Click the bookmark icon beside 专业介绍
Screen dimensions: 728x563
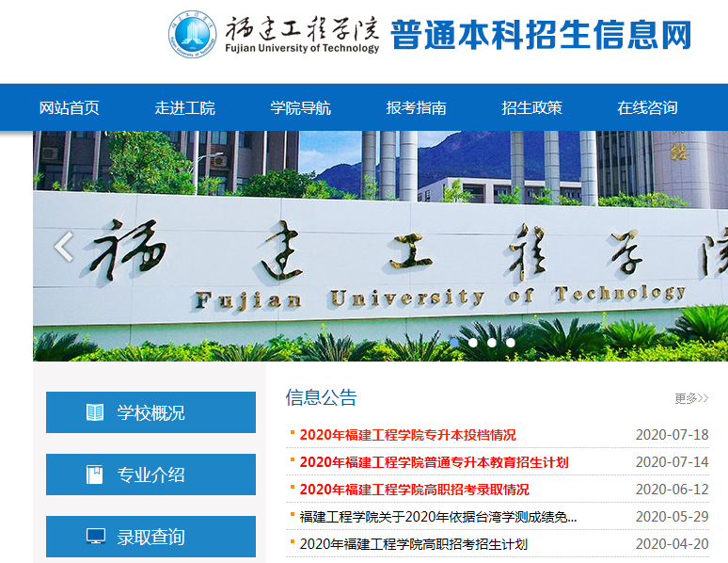pyautogui.click(x=95, y=475)
